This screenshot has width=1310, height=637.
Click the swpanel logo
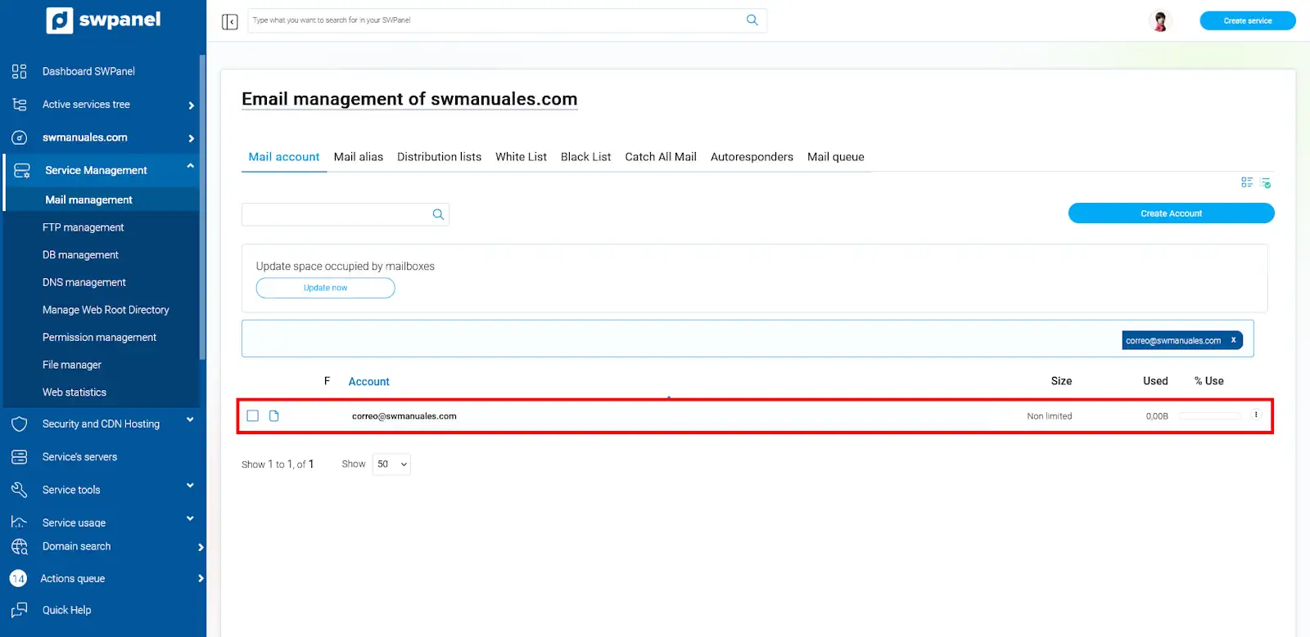(x=103, y=20)
